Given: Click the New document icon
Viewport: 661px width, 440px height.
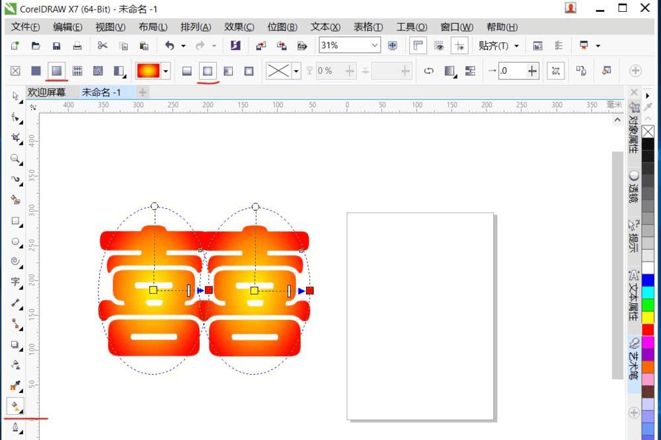Looking at the screenshot, I should pyautogui.click(x=15, y=46).
